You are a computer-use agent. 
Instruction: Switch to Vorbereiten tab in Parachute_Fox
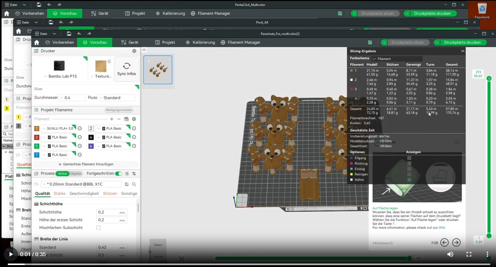click(x=60, y=43)
